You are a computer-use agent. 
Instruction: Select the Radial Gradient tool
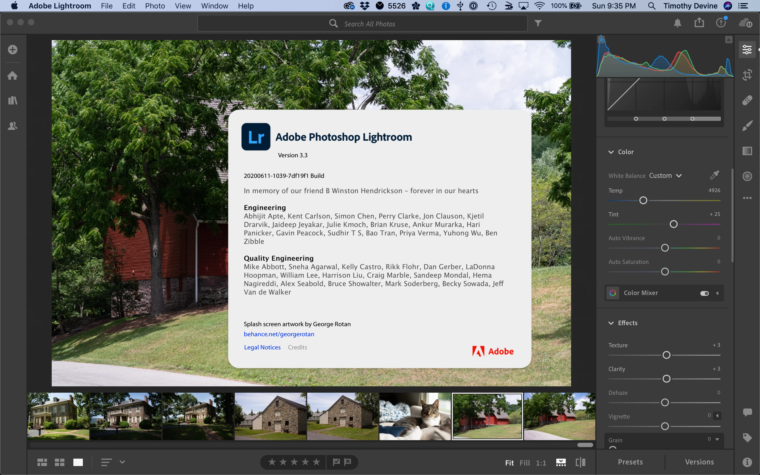pos(747,176)
